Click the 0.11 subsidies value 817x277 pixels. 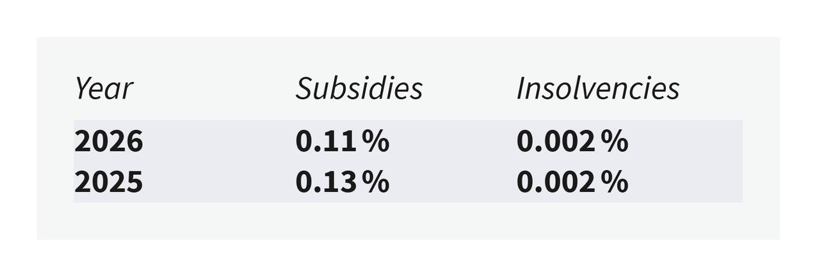click(325, 141)
